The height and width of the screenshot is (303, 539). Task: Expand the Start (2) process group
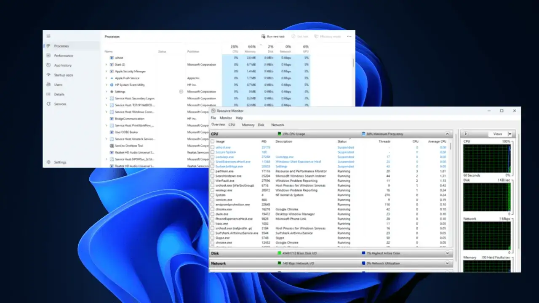coord(107,64)
